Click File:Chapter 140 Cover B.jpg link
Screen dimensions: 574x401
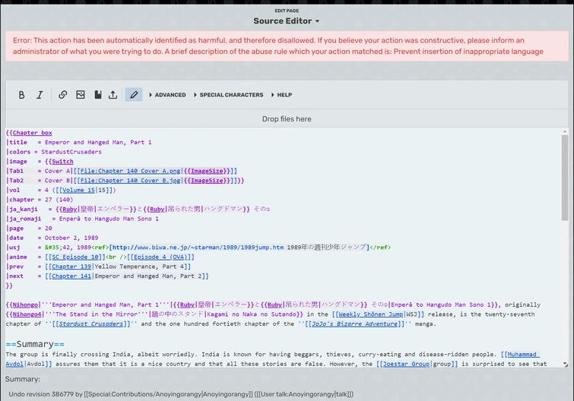pyautogui.click(x=130, y=180)
